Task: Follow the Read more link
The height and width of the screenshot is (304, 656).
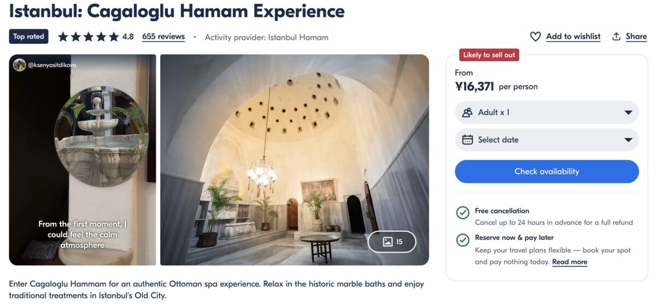Action: [x=570, y=262]
